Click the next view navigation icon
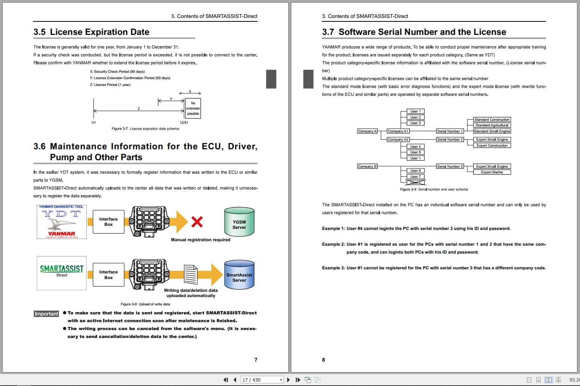580x386 pixels. click(x=318, y=380)
